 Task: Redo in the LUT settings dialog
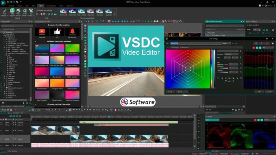pos(262,43)
